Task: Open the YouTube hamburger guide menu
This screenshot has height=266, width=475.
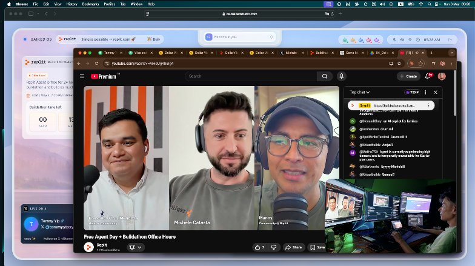Action: tap(82, 76)
